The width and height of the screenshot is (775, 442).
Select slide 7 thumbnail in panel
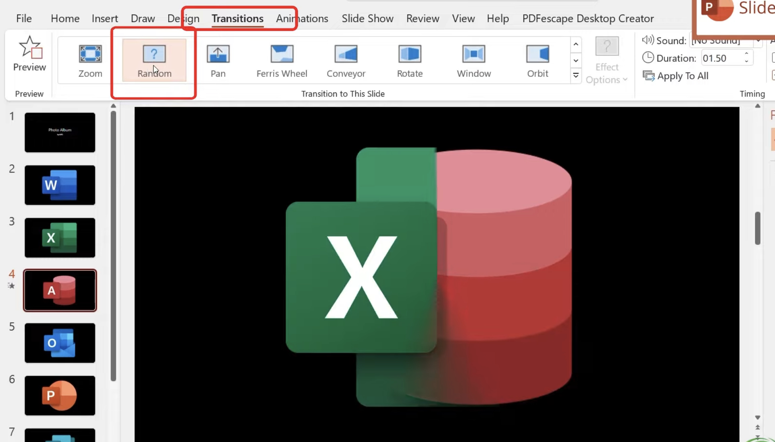(x=60, y=435)
